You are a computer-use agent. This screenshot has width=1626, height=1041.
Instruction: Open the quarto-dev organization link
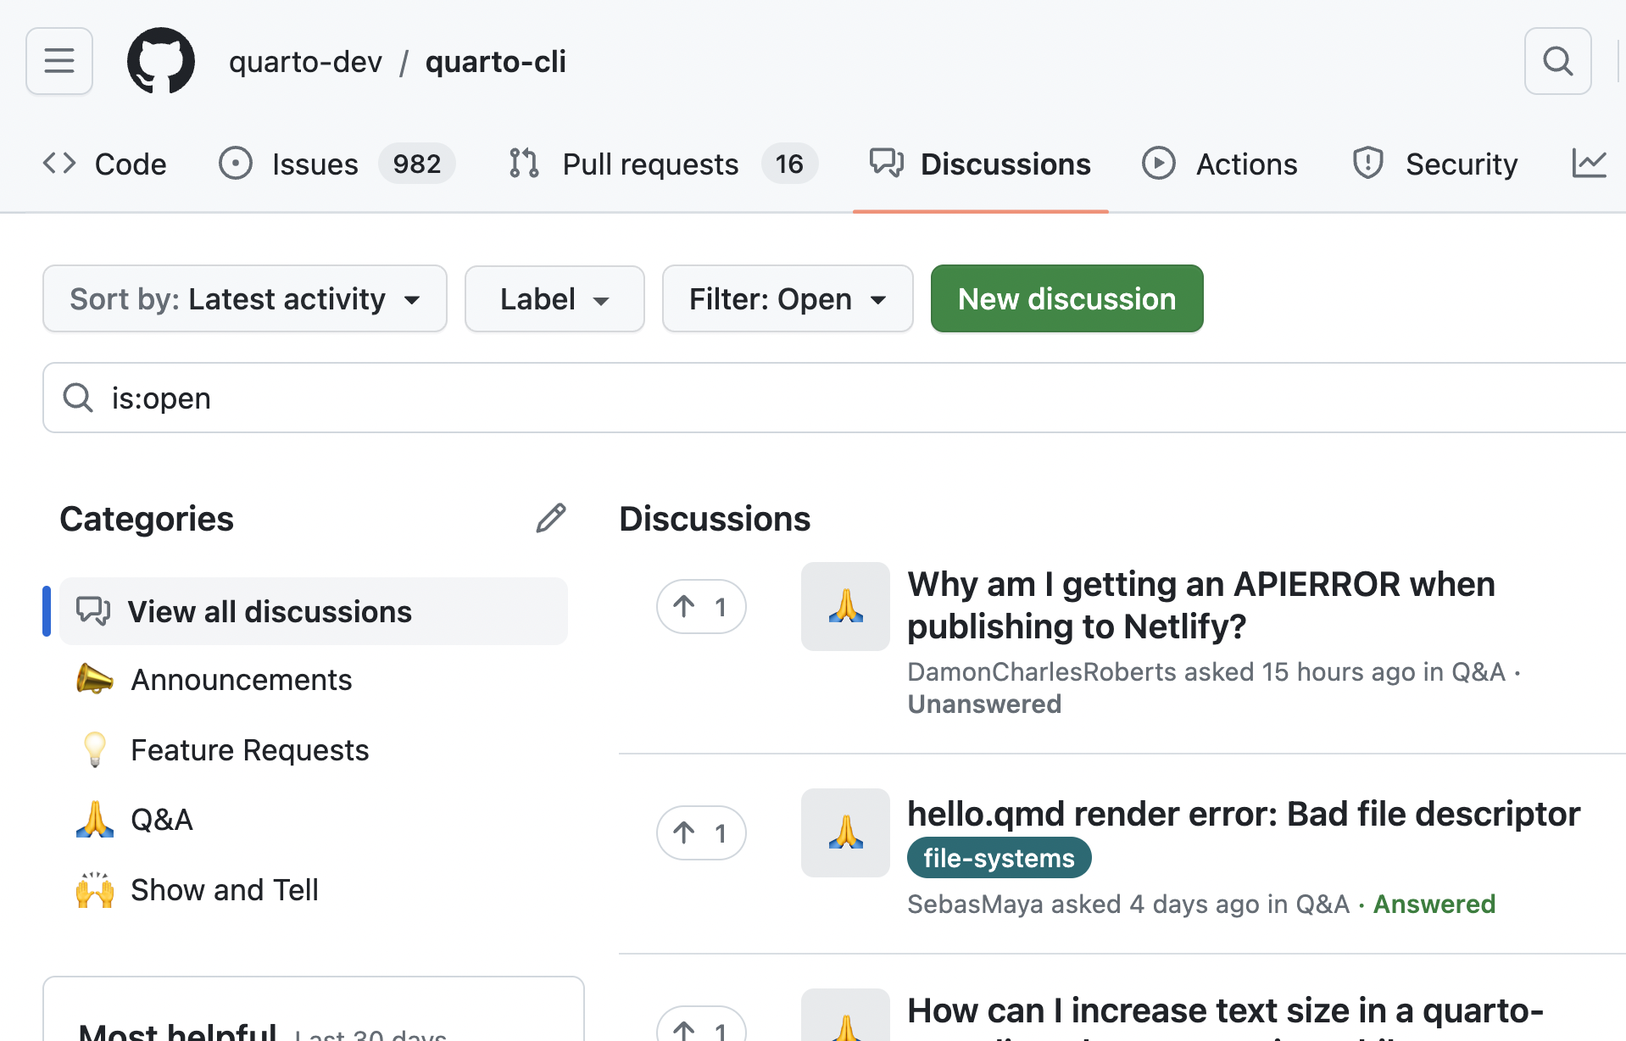305,62
